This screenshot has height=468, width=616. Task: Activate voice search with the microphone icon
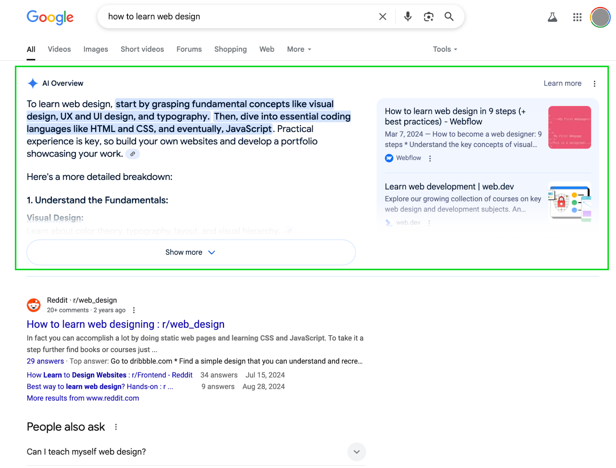point(407,17)
